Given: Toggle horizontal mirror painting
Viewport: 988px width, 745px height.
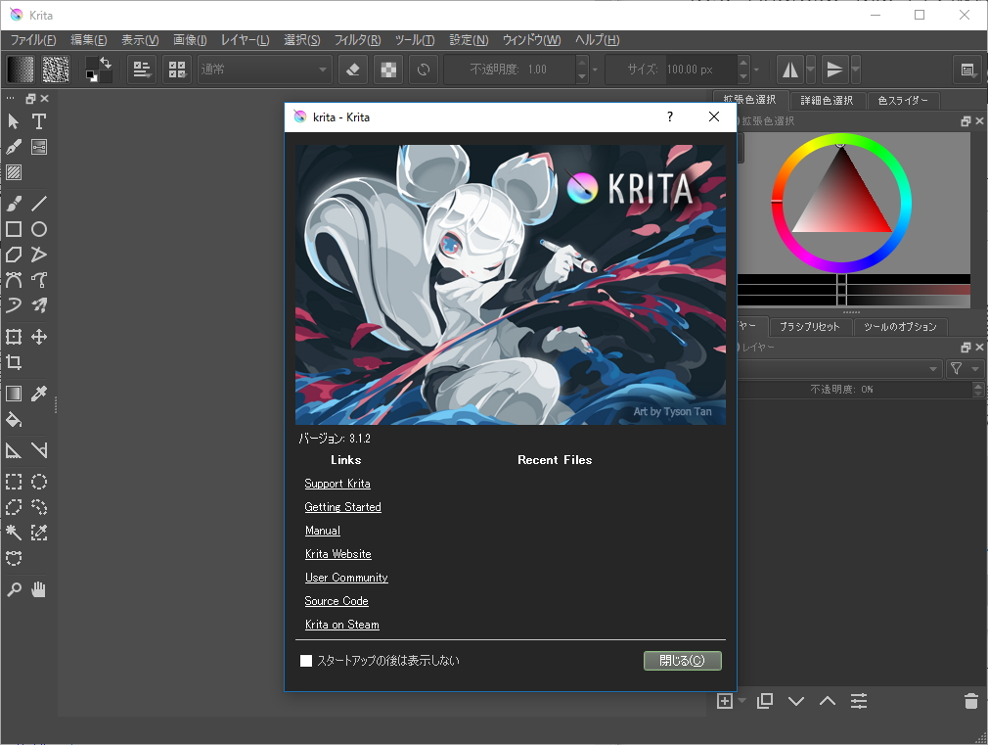Looking at the screenshot, I should coord(792,70).
